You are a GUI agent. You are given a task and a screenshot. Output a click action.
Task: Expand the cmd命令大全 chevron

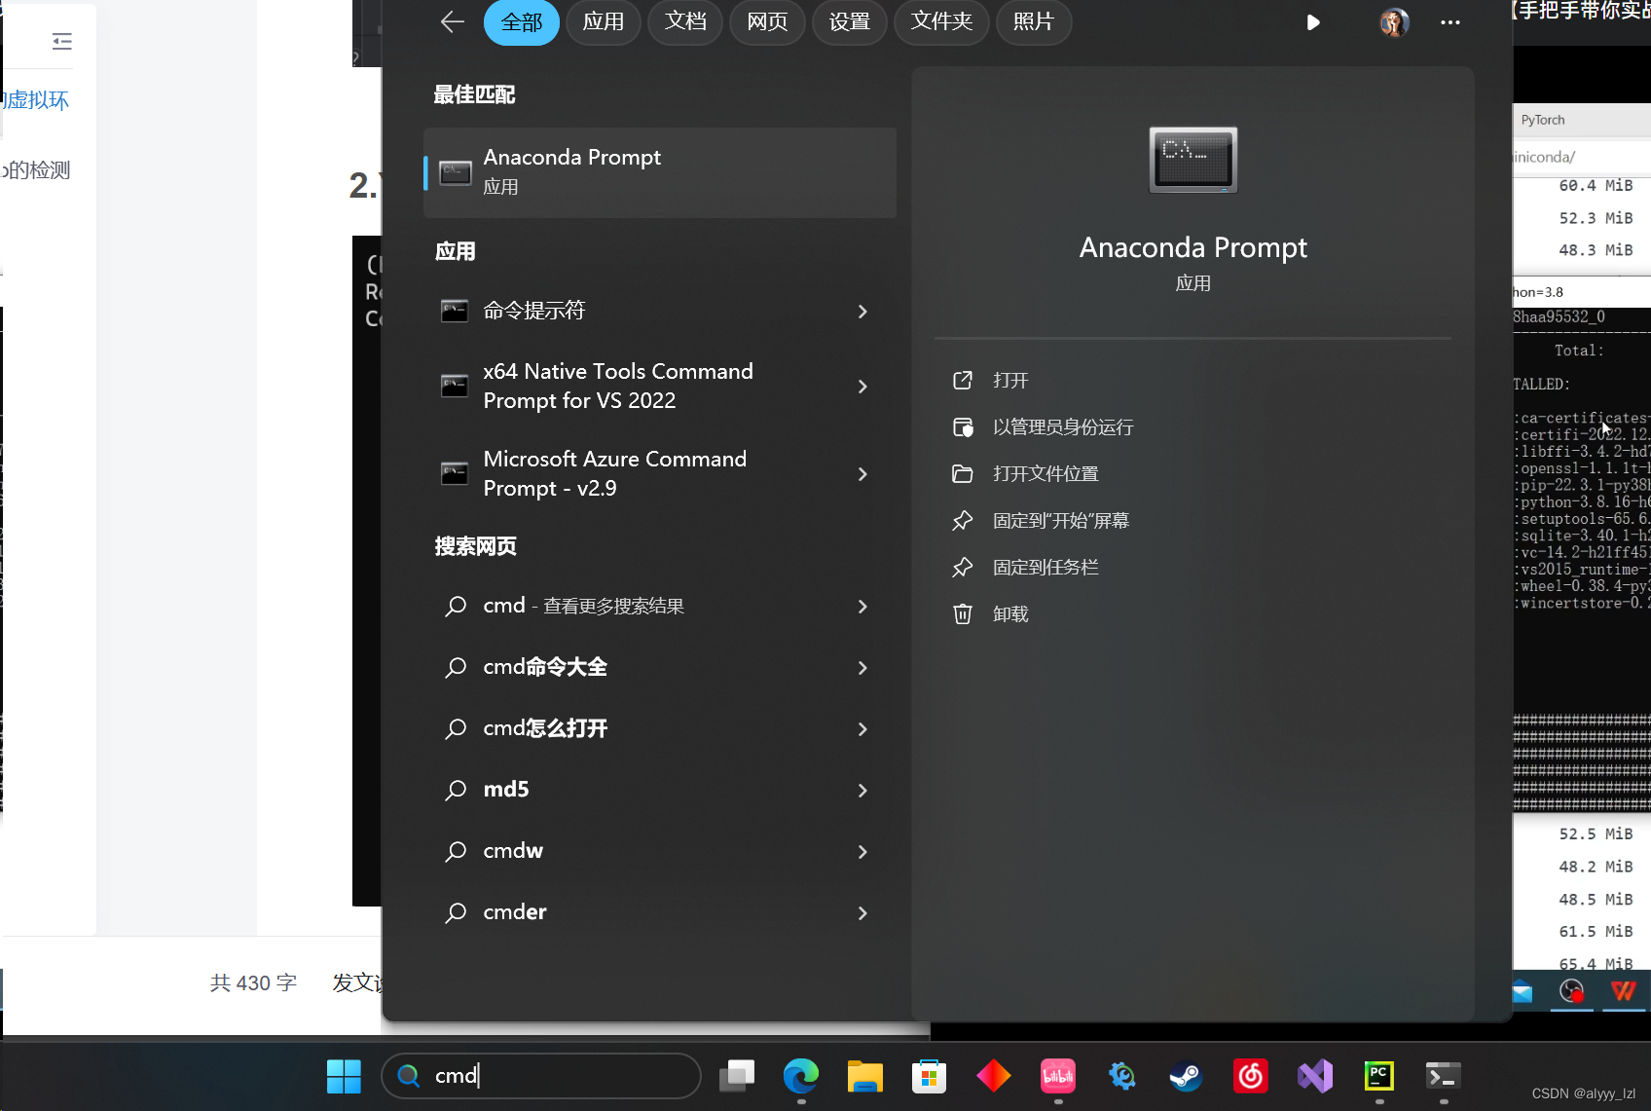(862, 668)
